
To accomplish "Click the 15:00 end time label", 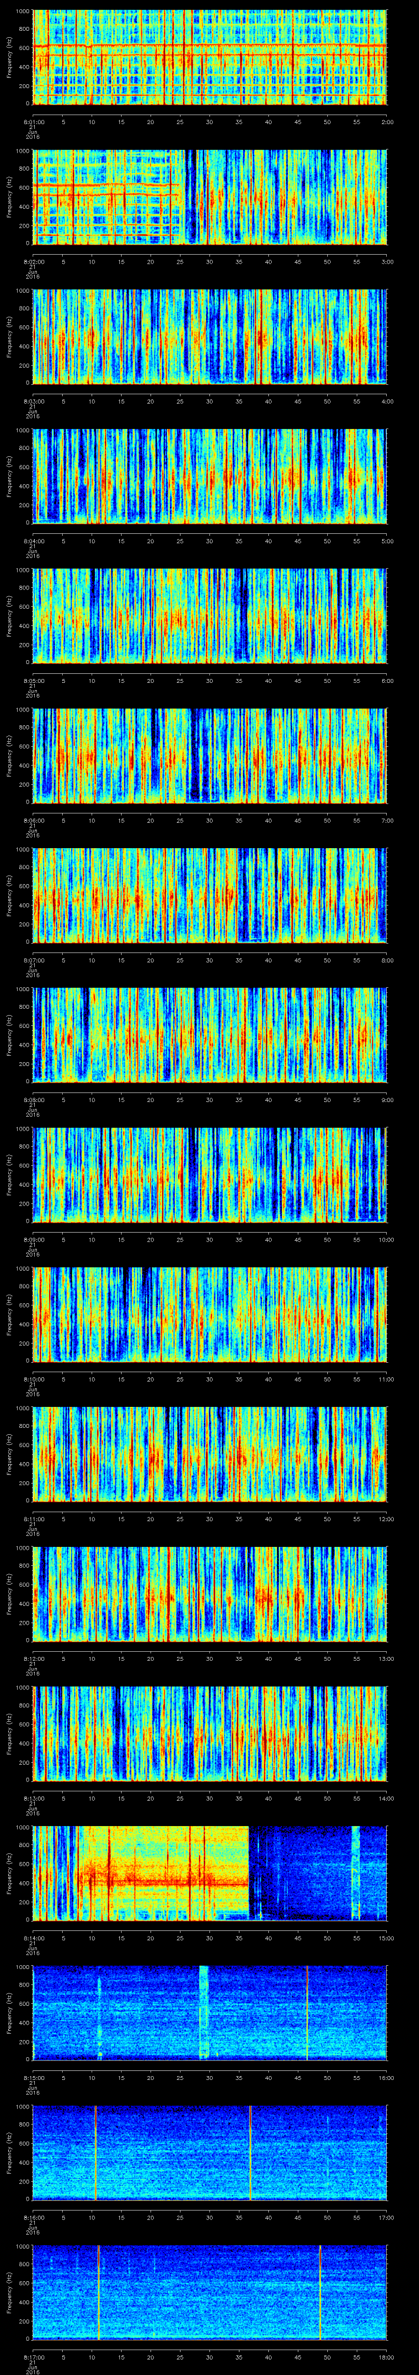I will pos(386,1938).
